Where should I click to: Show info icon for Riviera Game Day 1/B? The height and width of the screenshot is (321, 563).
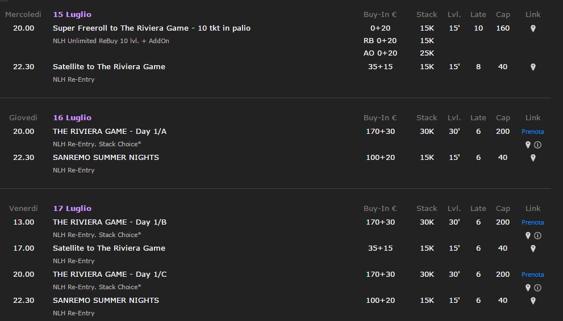(537, 235)
